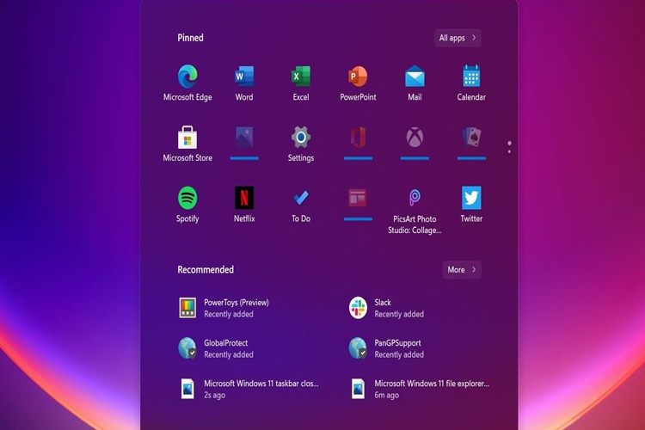Launch Twitter from pinned apps
The height and width of the screenshot is (430, 645).
[471, 205]
